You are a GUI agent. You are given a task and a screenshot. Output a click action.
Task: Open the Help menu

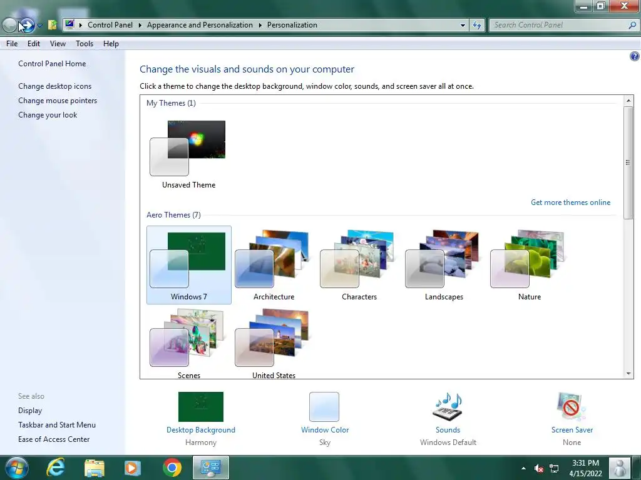coord(111,44)
